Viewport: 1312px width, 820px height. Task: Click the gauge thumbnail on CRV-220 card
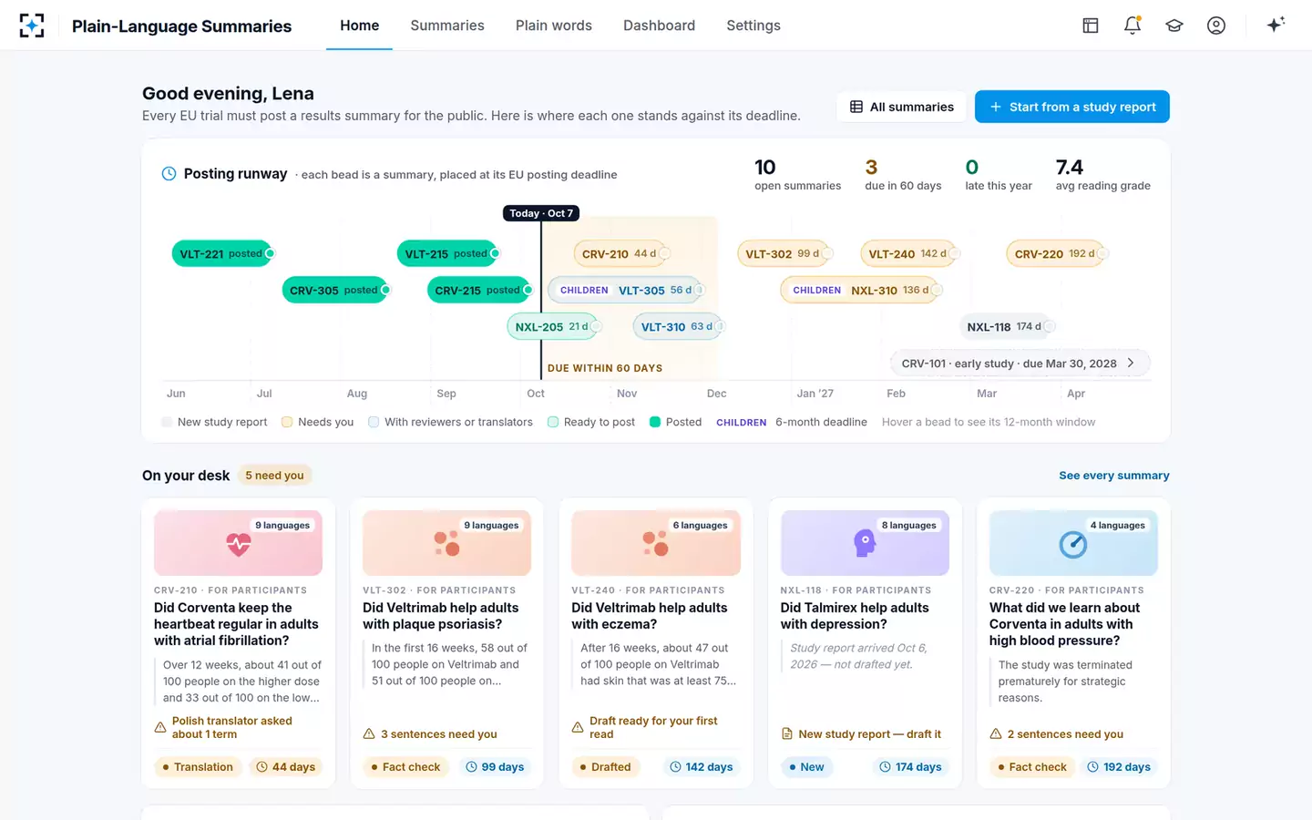pos(1073,543)
